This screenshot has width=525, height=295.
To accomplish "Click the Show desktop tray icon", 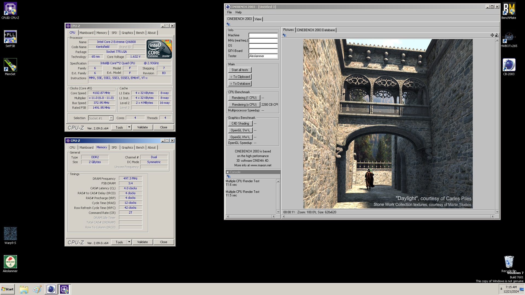I will click(x=522, y=289).
